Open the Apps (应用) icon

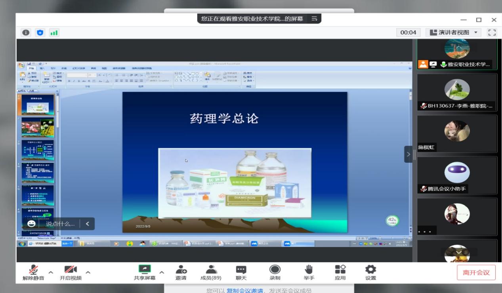pyautogui.click(x=340, y=272)
